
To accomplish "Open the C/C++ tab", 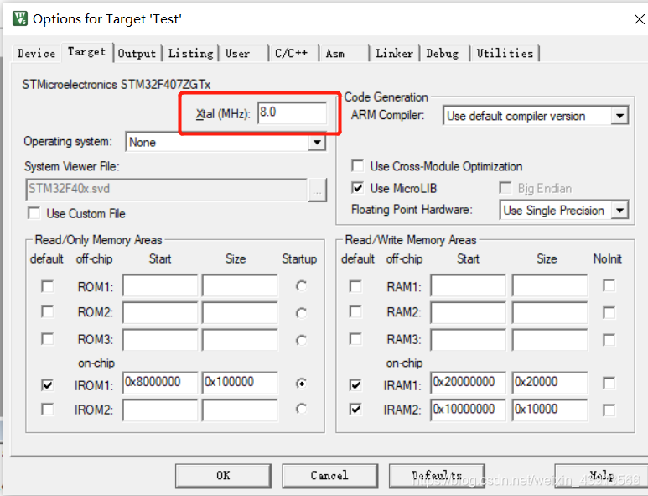I will pos(292,54).
